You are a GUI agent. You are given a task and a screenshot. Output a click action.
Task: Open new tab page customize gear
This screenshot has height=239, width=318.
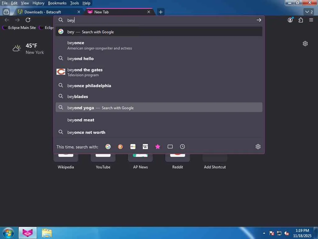click(305, 44)
